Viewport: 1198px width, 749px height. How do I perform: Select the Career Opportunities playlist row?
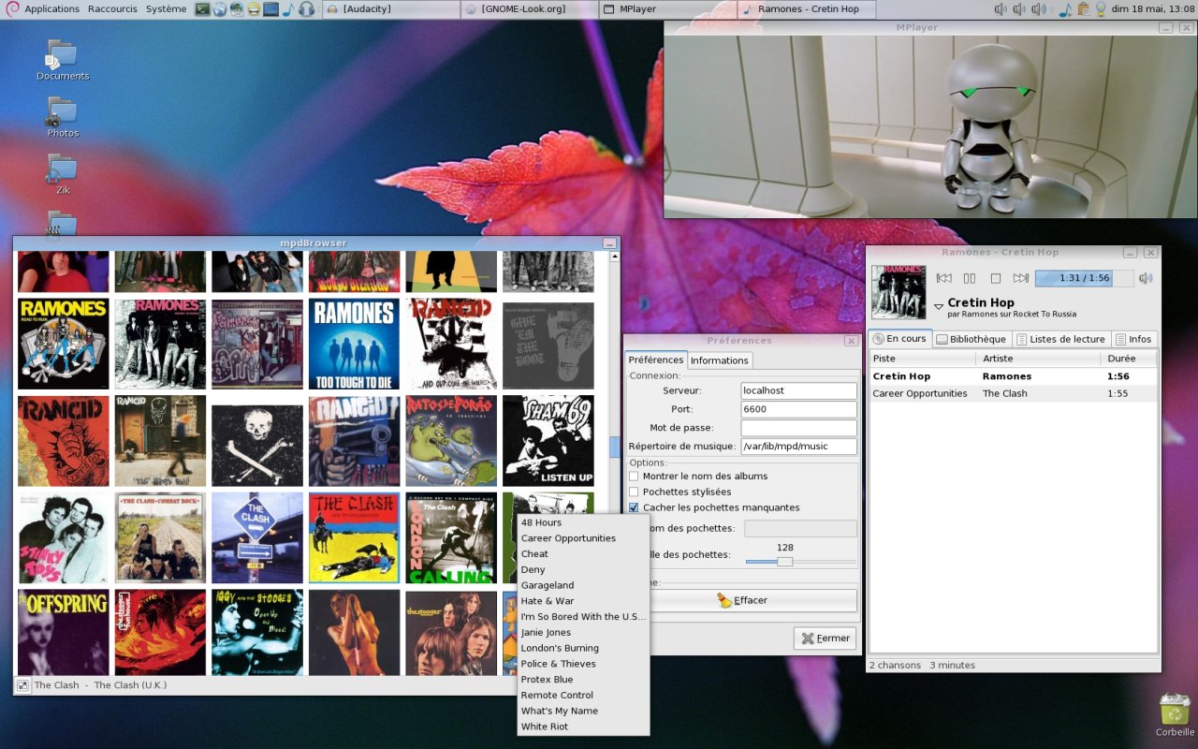click(1014, 394)
